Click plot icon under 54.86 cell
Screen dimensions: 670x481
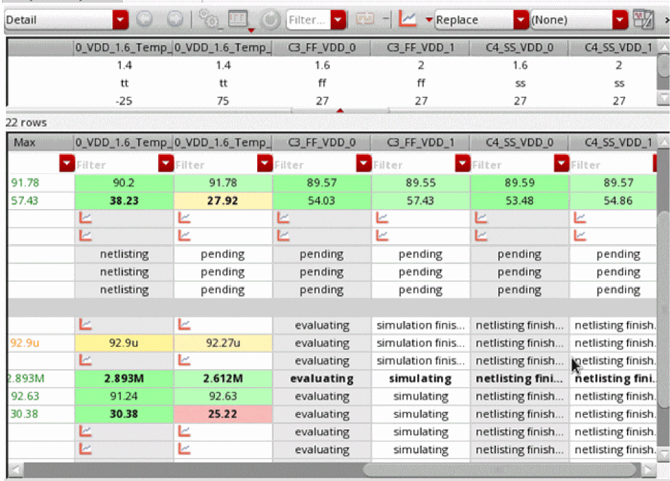point(580,218)
